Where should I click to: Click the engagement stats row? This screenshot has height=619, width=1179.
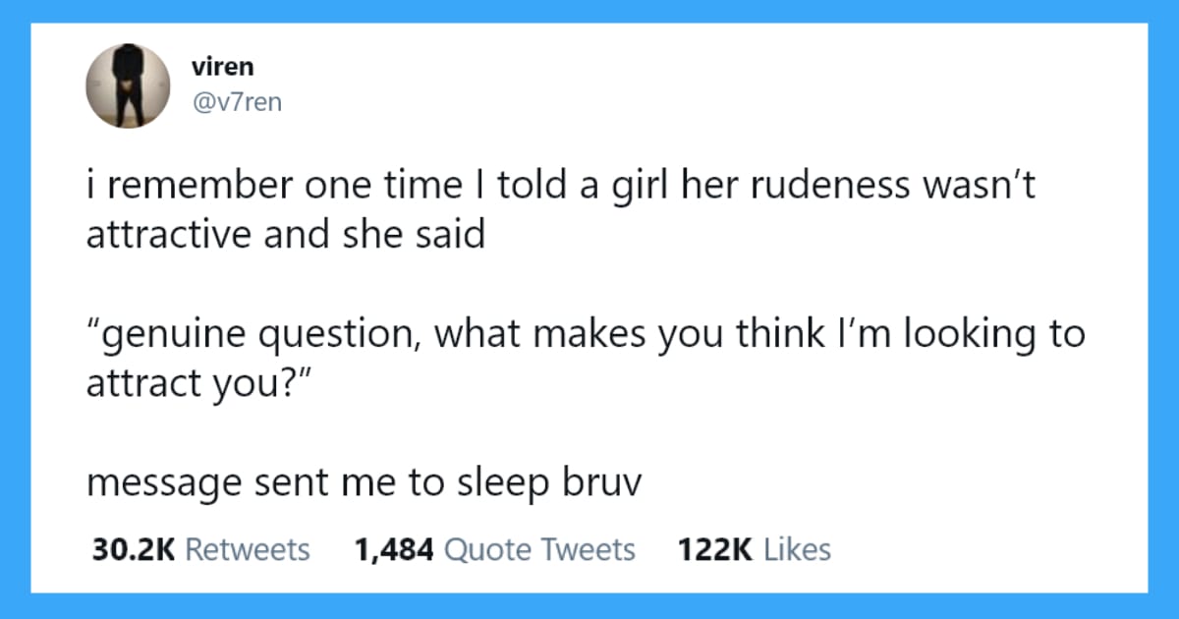pyautogui.click(x=457, y=549)
